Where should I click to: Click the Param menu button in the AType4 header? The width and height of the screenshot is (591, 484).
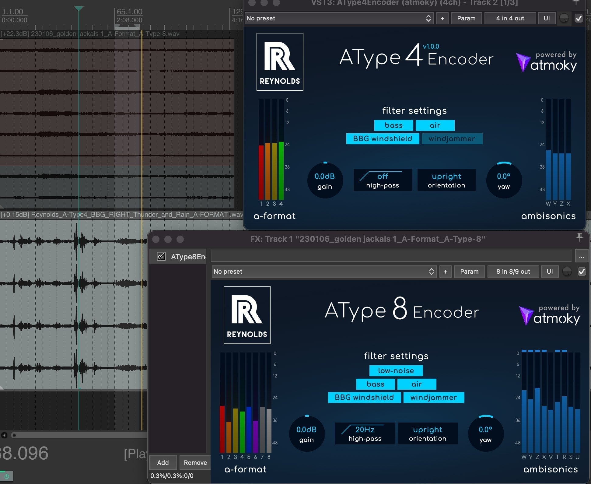[466, 18]
